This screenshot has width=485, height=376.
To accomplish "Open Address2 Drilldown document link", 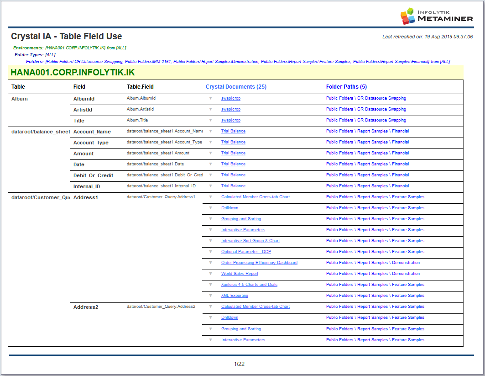I will pyautogui.click(x=229, y=318).
